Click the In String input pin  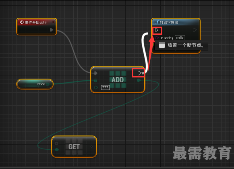point(157,38)
